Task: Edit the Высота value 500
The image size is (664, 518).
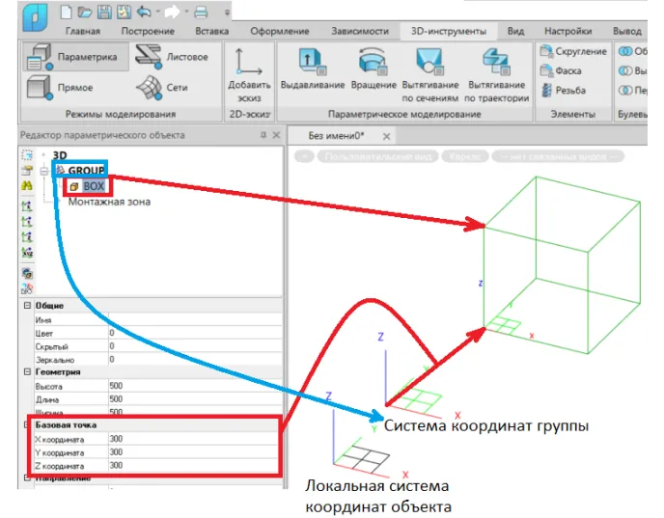Action: (195, 386)
